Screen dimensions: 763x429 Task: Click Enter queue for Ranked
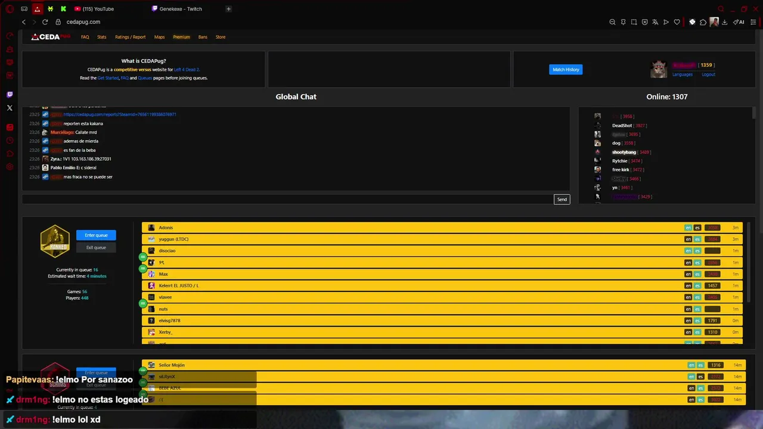pyautogui.click(x=96, y=235)
